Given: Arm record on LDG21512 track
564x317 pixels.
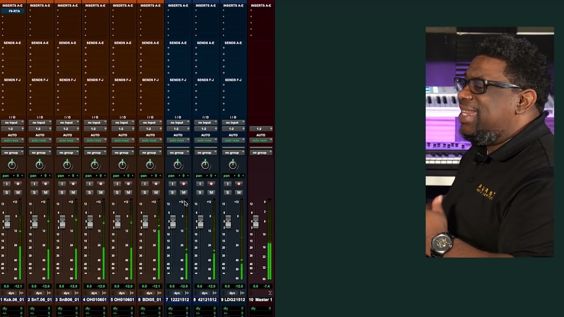Looking at the screenshot, I should pyautogui.click(x=239, y=184).
